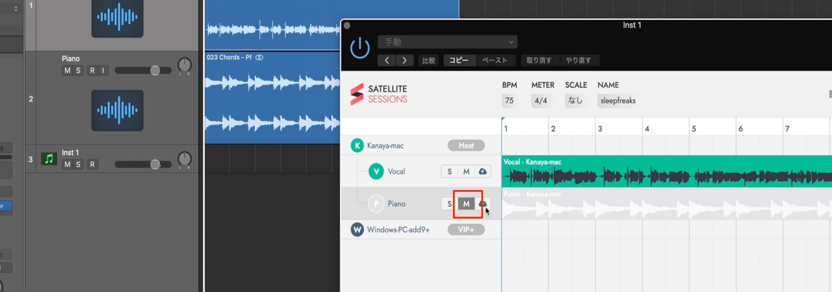832x292 pixels.
Task: Click the Piano track pan knob
Action: click(x=185, y=65)
